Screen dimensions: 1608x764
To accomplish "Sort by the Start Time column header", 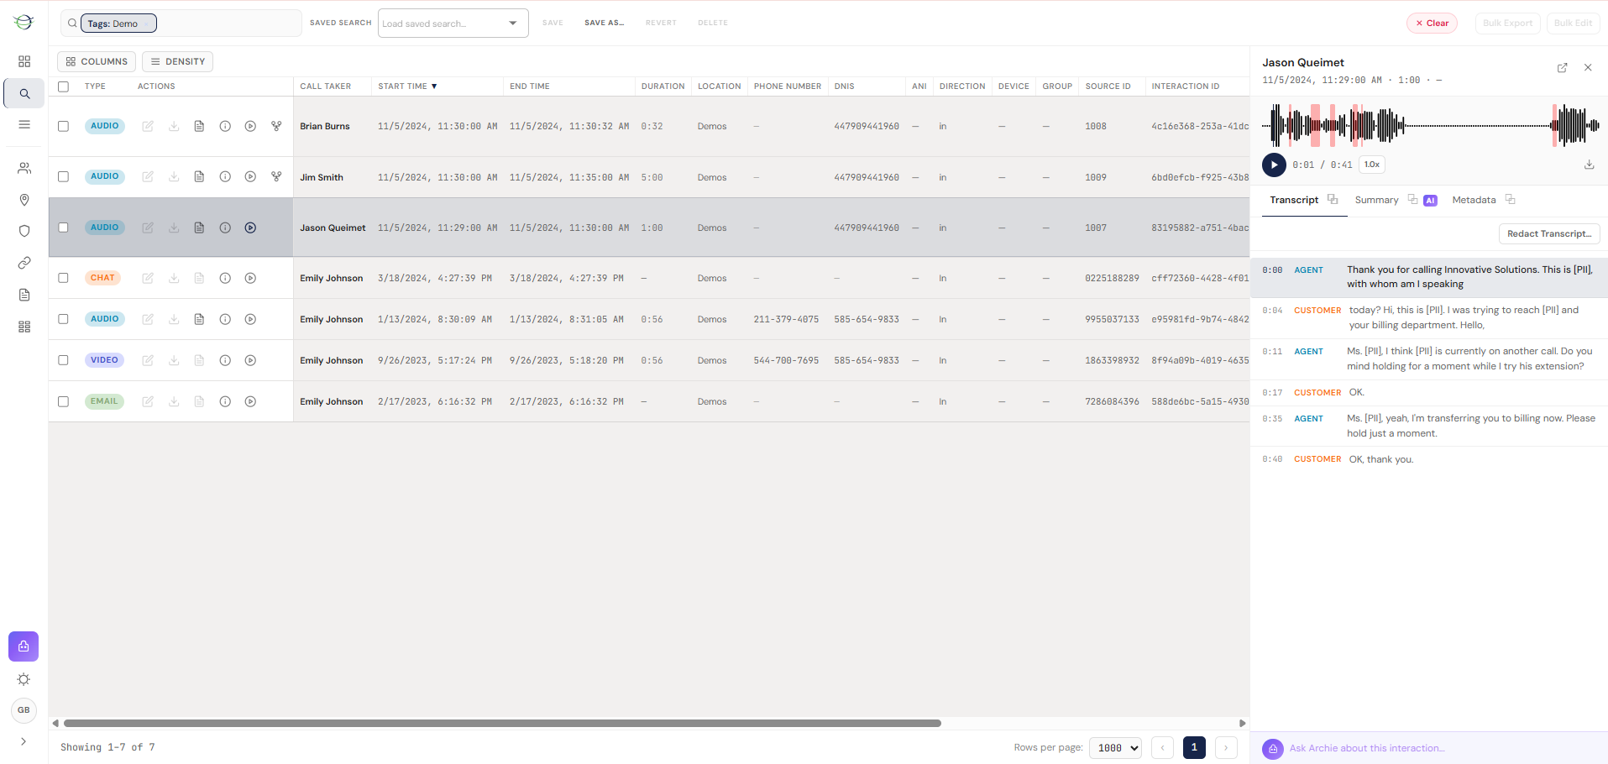I will (407, 86).
